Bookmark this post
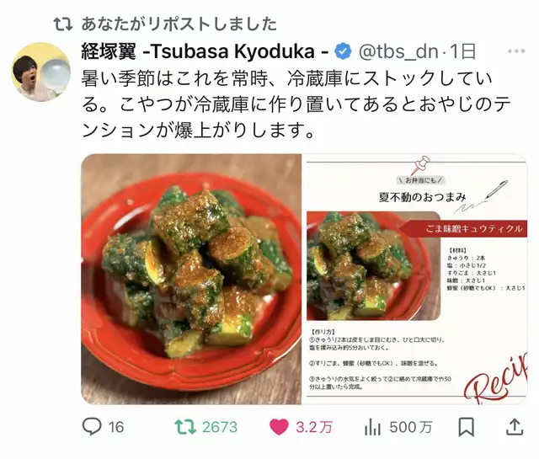Screen dimensions: 539x459 (x=467, y=427)
